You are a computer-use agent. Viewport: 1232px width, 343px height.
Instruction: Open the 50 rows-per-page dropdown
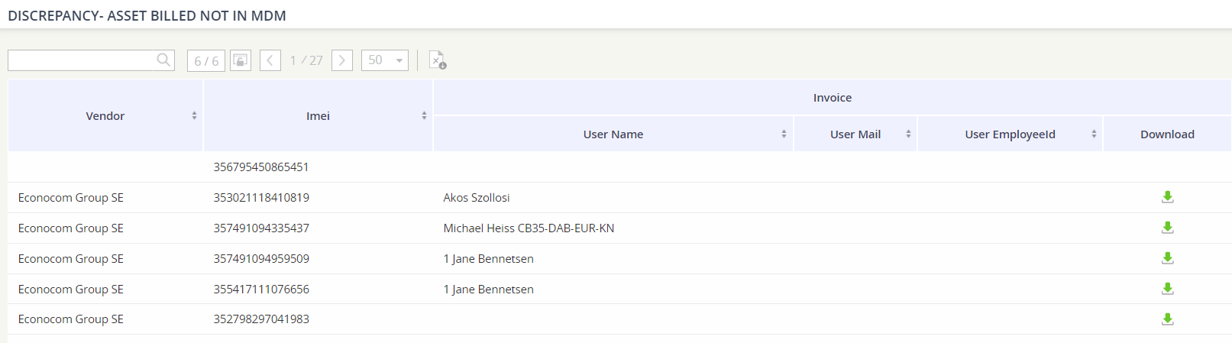(385, 60)
